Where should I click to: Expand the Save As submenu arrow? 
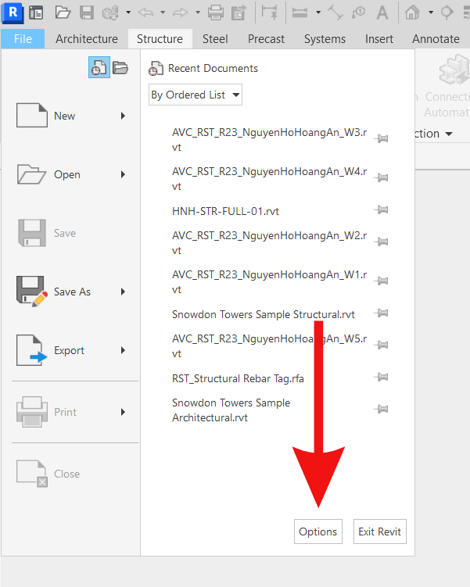(x=123, y=292)
